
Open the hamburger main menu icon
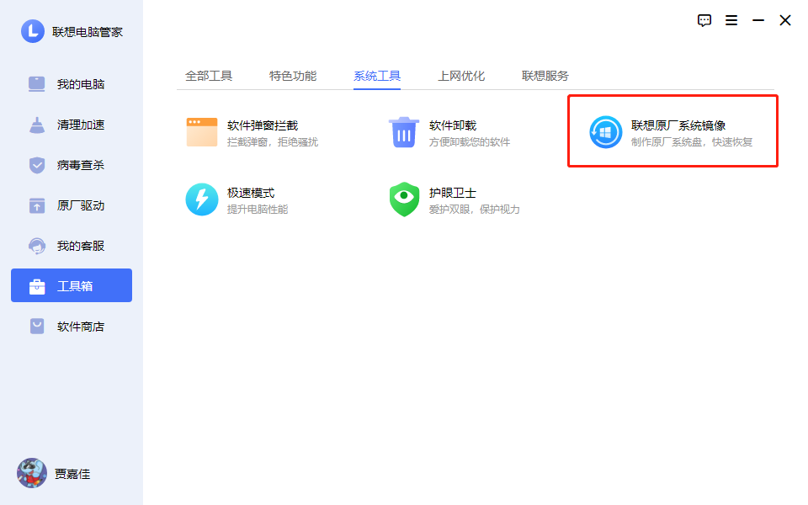point(731,20)
